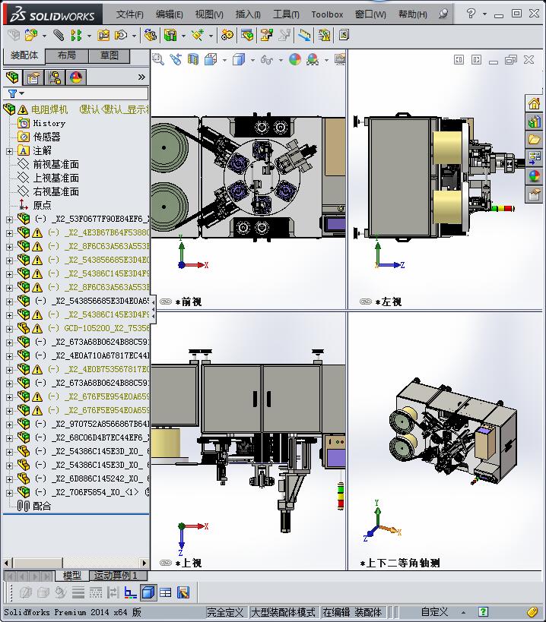Viewport: 546px width, 622px height.
Task: Switch to the 布局 tab
Action: click(x=66, y=55)
